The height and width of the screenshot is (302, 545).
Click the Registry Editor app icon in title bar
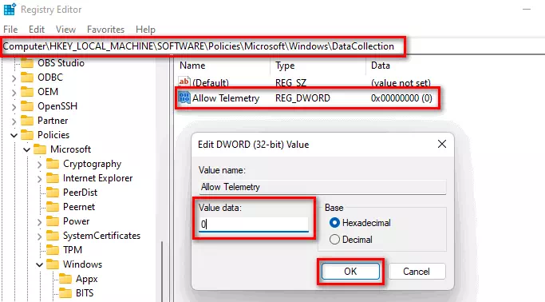(x=10, y=9)
